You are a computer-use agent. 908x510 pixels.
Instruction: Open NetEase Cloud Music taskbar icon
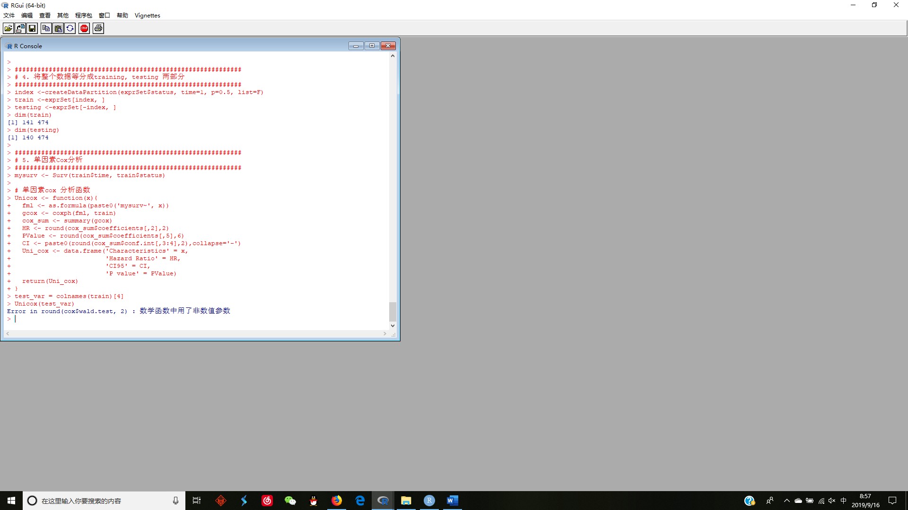click(x=267, y=501)
